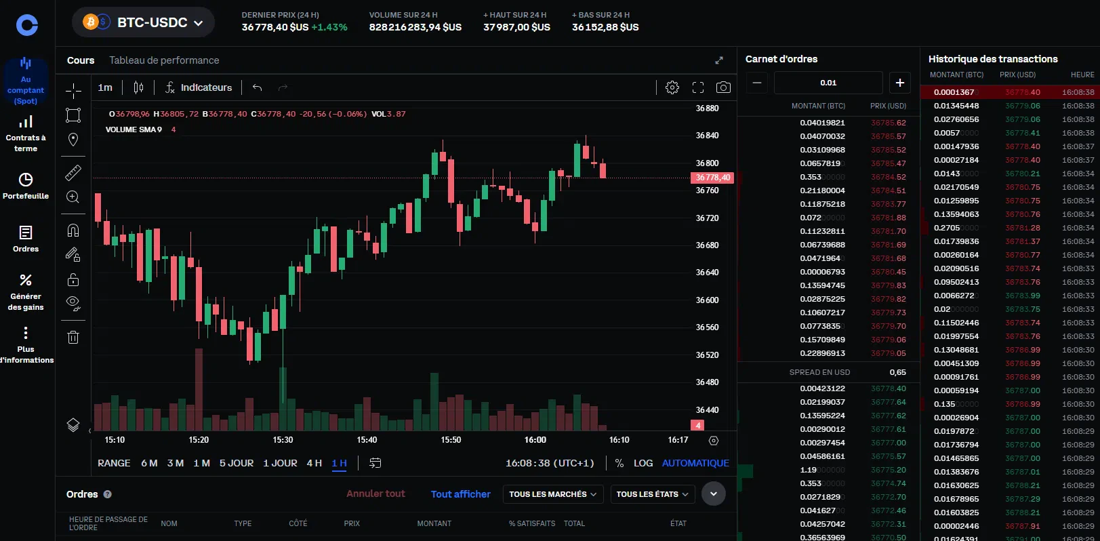Increase order book grouping with plus
The width and height of the screenshot is (1100, 541).
tap(900, 83)
